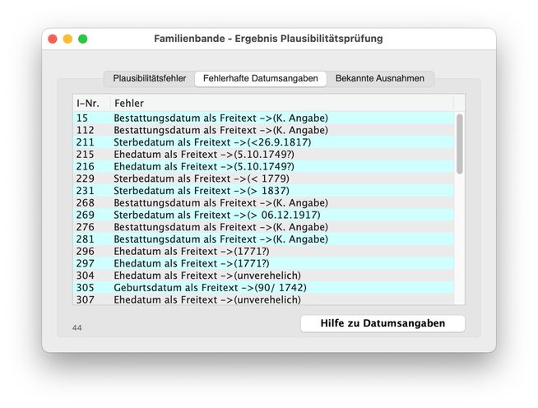Switch to the Plausibilitätsfehler tab
Screen dimensions: 538x408
(x=150, y=79)
